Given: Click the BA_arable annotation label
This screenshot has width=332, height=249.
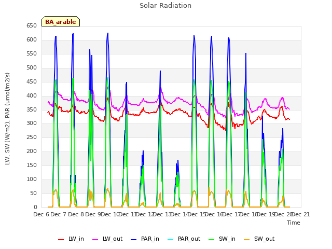Looking at the screenshot, I should [x=61, y=21].
